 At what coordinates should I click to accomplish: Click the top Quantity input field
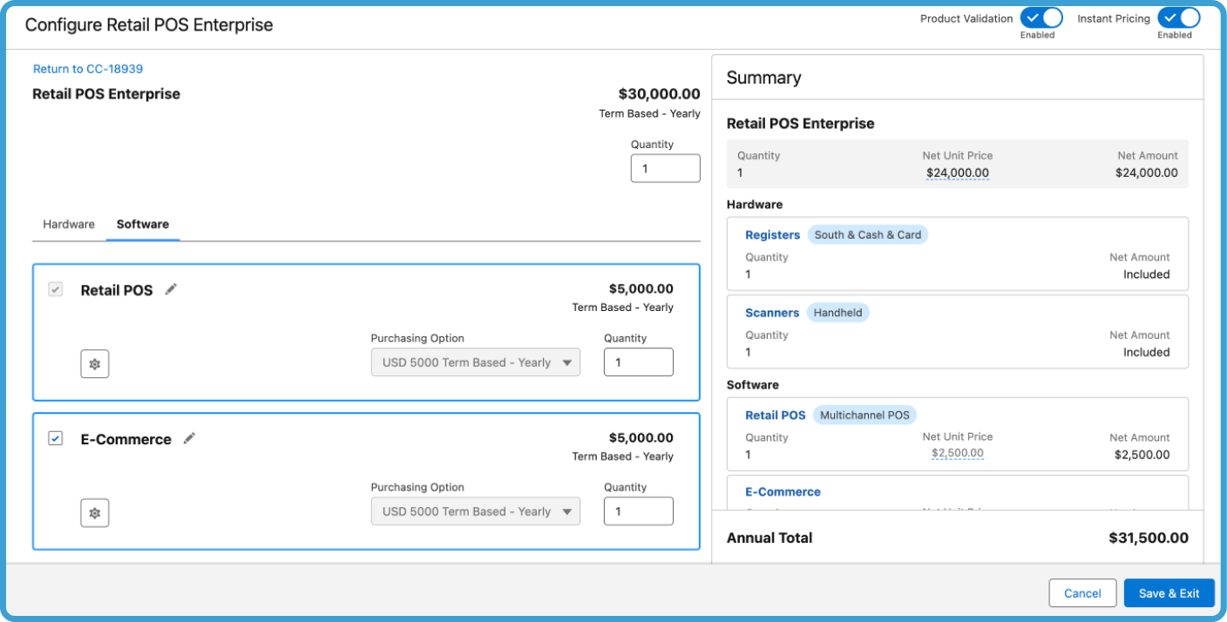(x=665, y=167)
